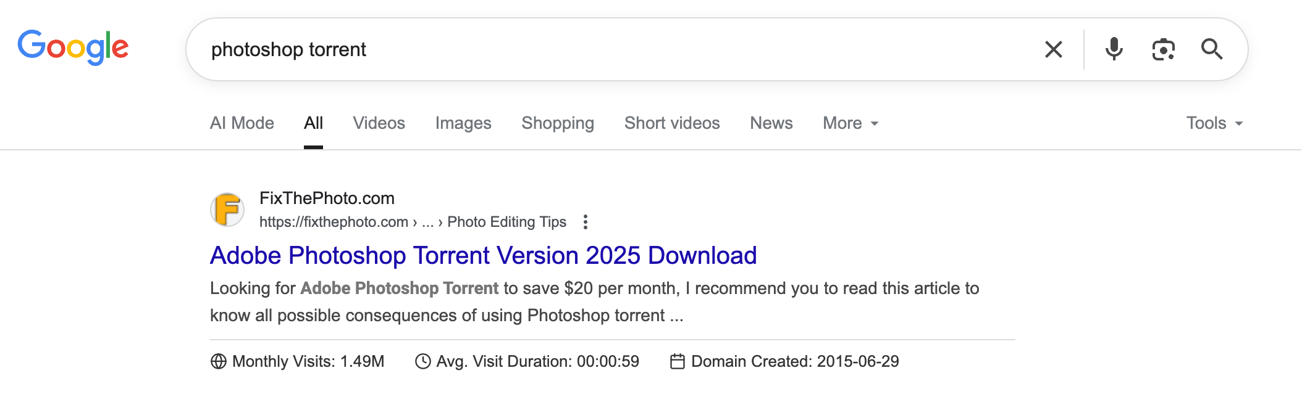This screenshot has height=397, width=1302.
Task: Click the Avg. Visit Duration: 00:00:59 text
Action: tap(538, 361)
